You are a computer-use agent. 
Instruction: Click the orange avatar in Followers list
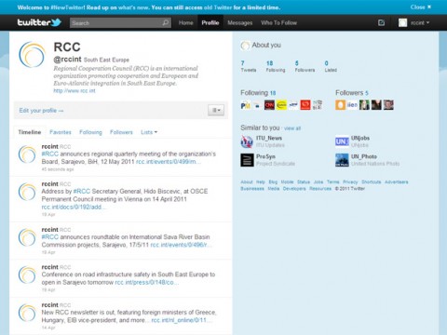[x=340, y=105]
